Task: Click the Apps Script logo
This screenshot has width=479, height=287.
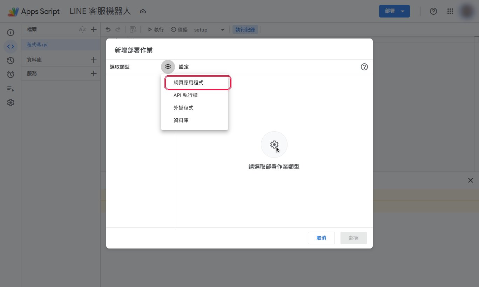Action: click(34, 12)
